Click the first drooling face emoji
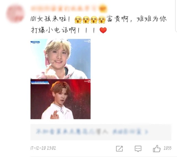This screenshot has width=177, height=157. pyautogui.click(x=78, y=20)
